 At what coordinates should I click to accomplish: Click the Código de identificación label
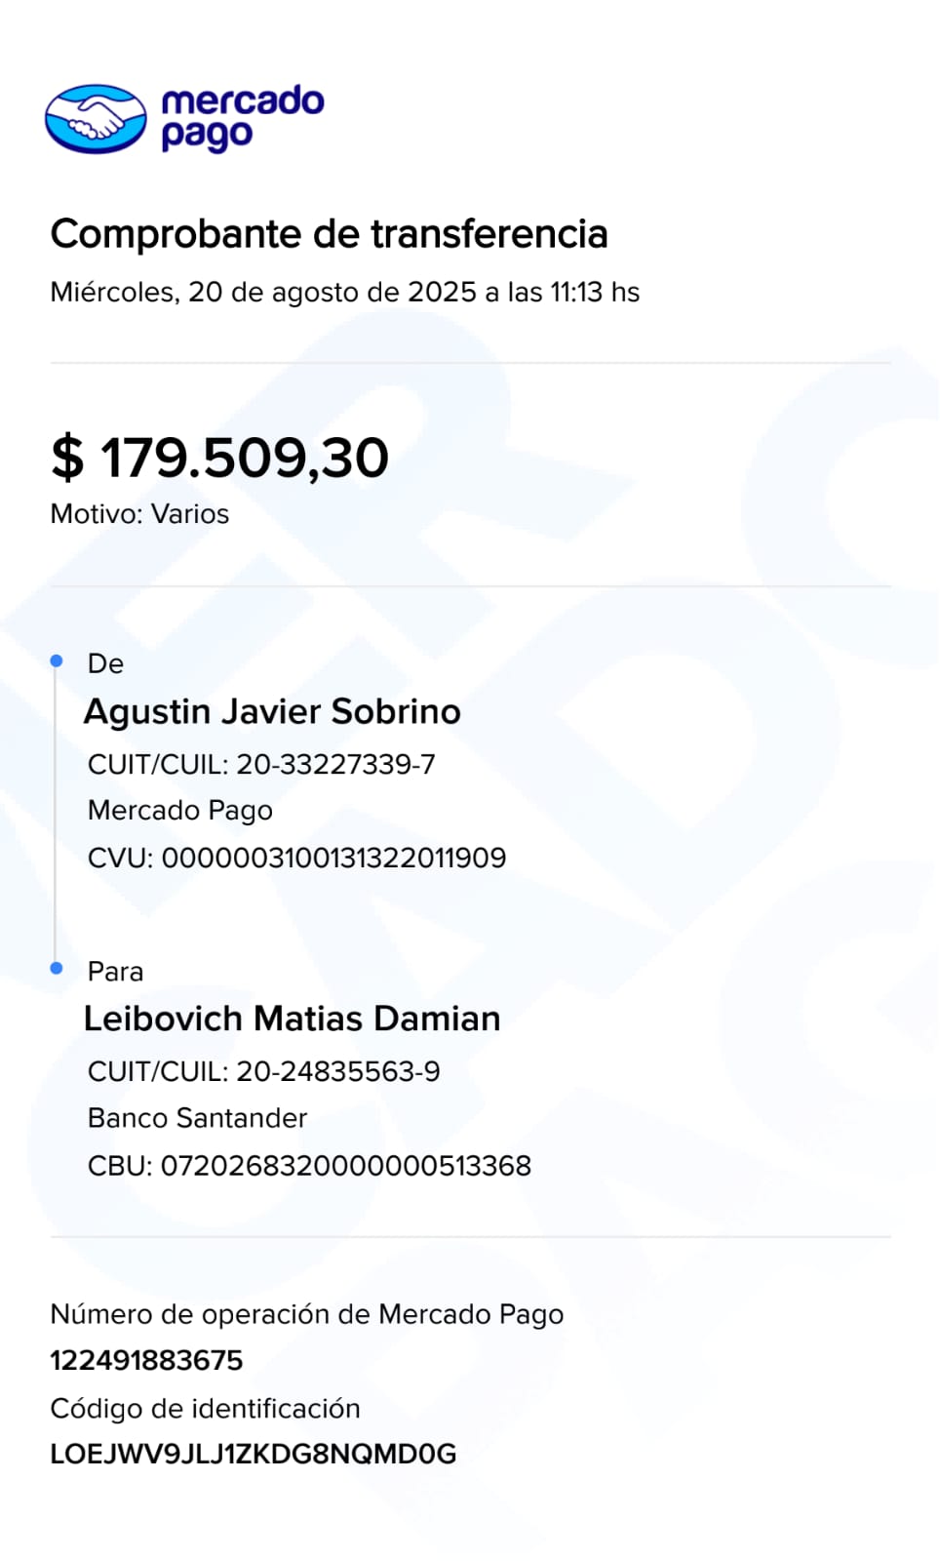pos(205,1409)
